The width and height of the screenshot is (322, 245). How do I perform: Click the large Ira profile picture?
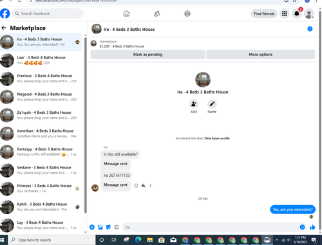pos(203,80)
